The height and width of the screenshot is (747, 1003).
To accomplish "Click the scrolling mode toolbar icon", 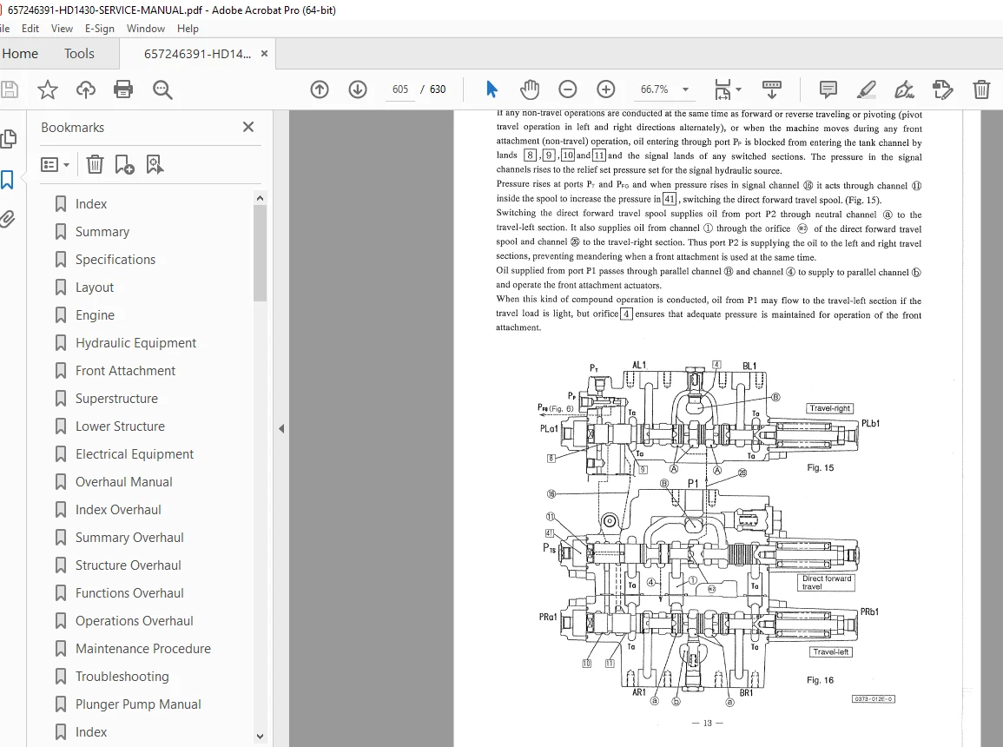I will coord(772,89).
